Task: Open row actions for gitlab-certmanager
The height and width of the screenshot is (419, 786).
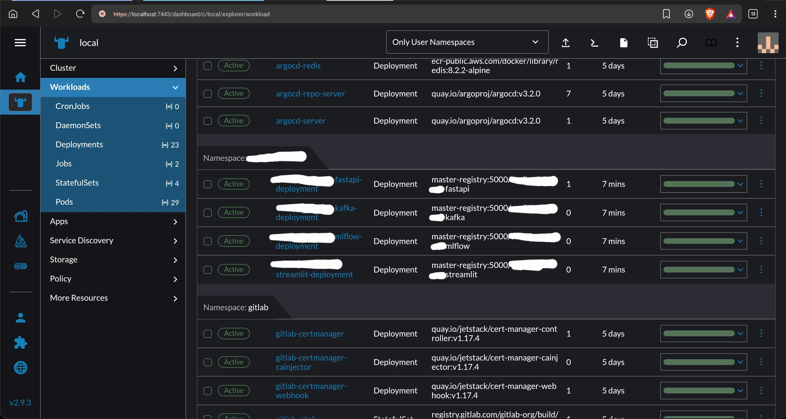Action: [761, 333]
